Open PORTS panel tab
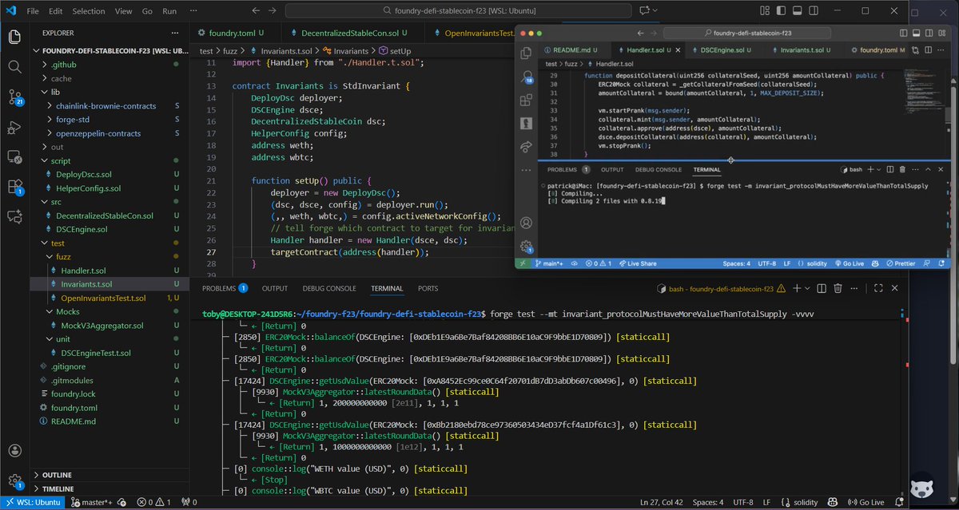 (x=428, y=288)
